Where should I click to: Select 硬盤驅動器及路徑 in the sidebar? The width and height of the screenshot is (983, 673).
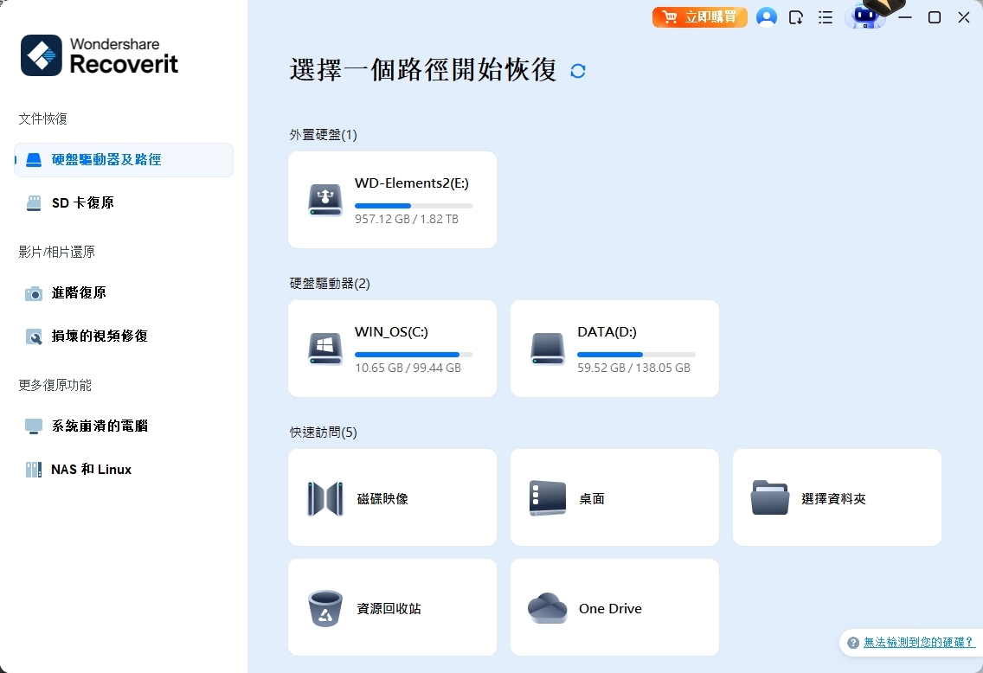point(124,160)
